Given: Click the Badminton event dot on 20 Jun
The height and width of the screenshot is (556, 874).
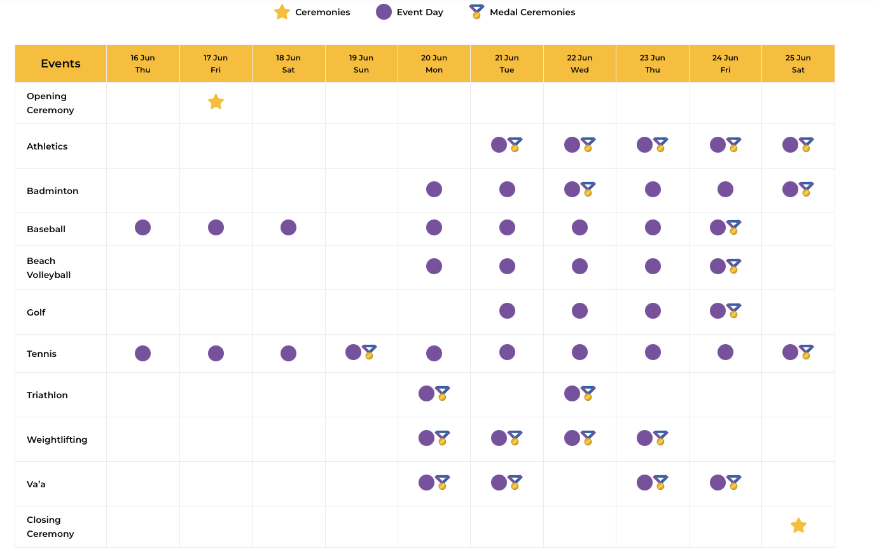Looking at the screenshot, I should tap(434, 189).
